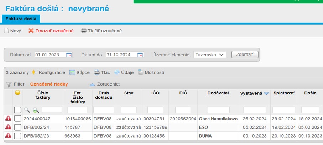Click supplier ESO cell
Image resolution: width=323 pixels, height=145 pixels.
point(204,127)
